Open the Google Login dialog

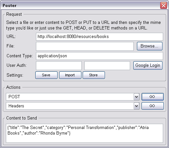point(148,65)
